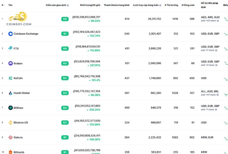Click FTX's 3,866,226 weekly visits
Viewport: 228px width, 154px height.
click(155, 48)
